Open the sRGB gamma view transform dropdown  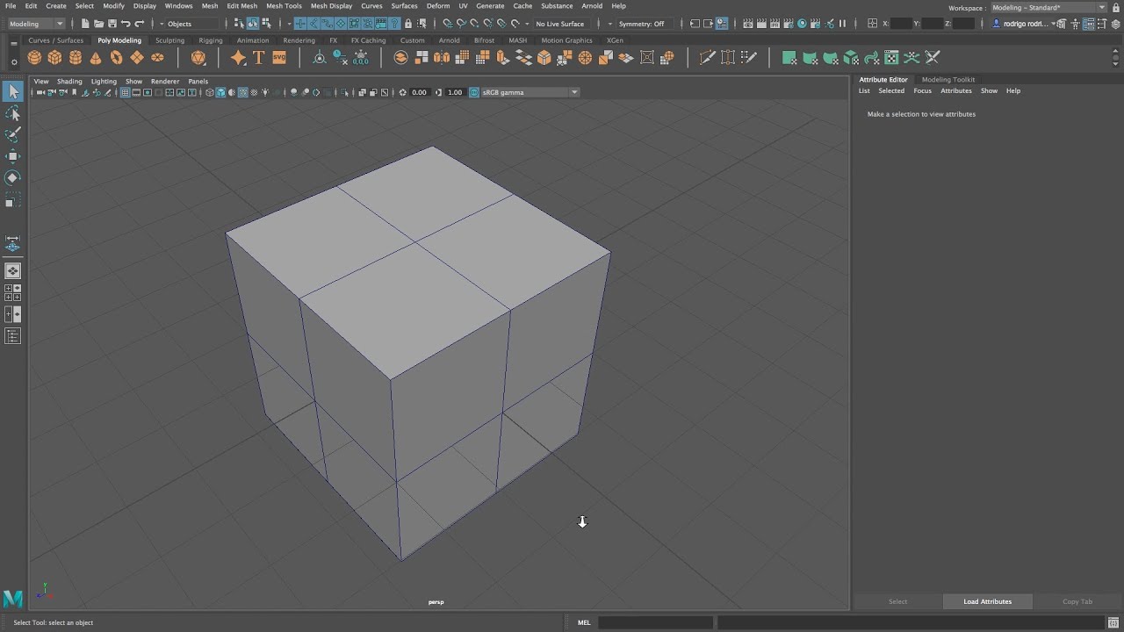530,92
